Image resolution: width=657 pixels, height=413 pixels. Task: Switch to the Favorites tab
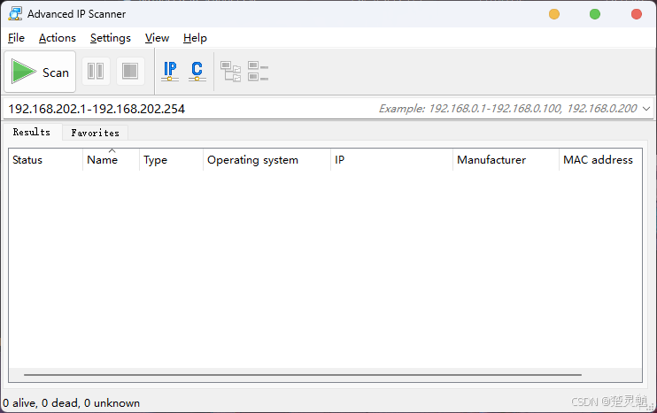tap(95, 133)
